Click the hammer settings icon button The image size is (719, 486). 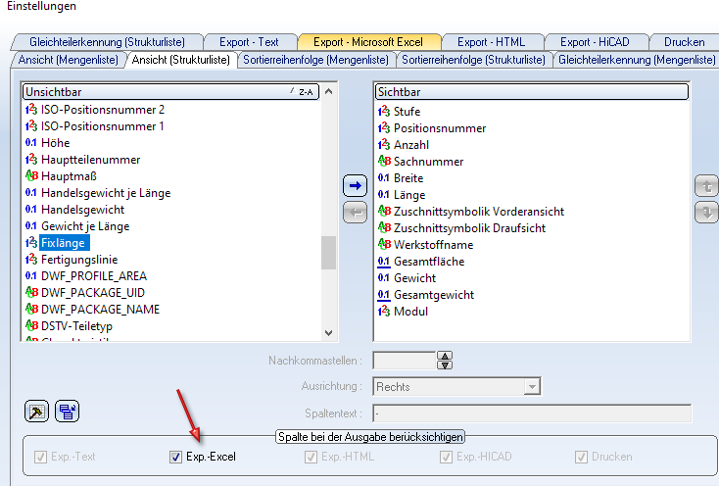coord(36,412)
